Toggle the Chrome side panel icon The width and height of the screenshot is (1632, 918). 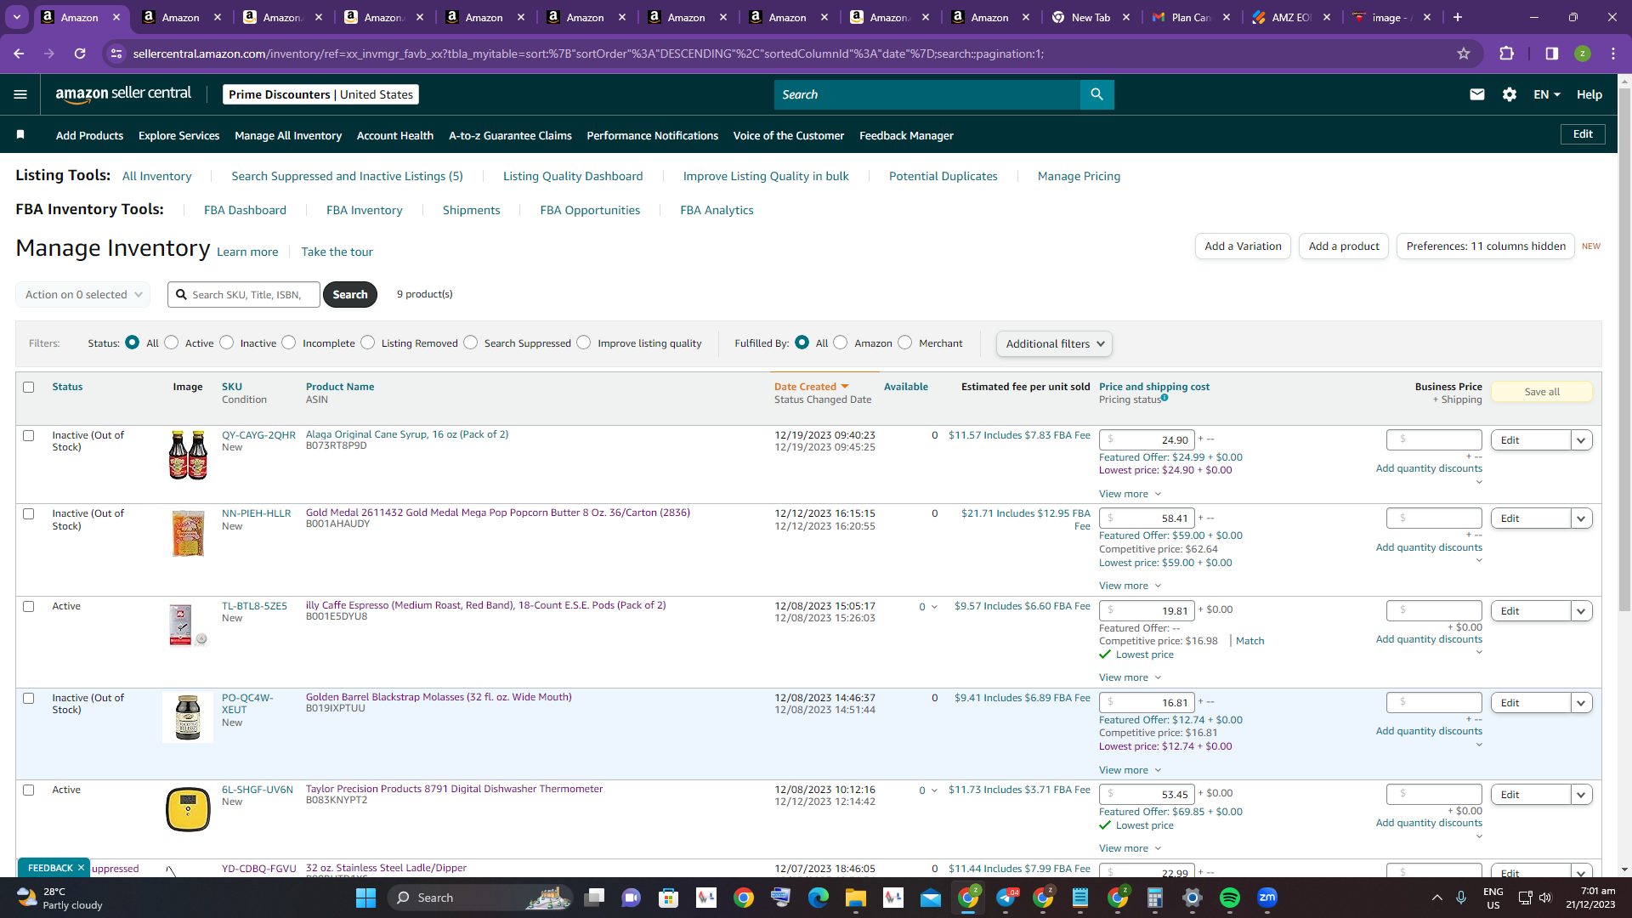point(1552,54)
